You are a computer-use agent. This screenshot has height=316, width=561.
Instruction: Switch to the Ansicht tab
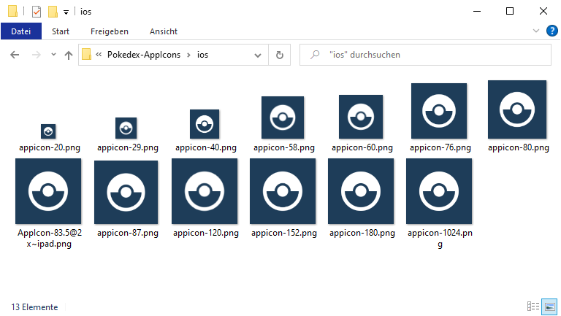(164, 31)
